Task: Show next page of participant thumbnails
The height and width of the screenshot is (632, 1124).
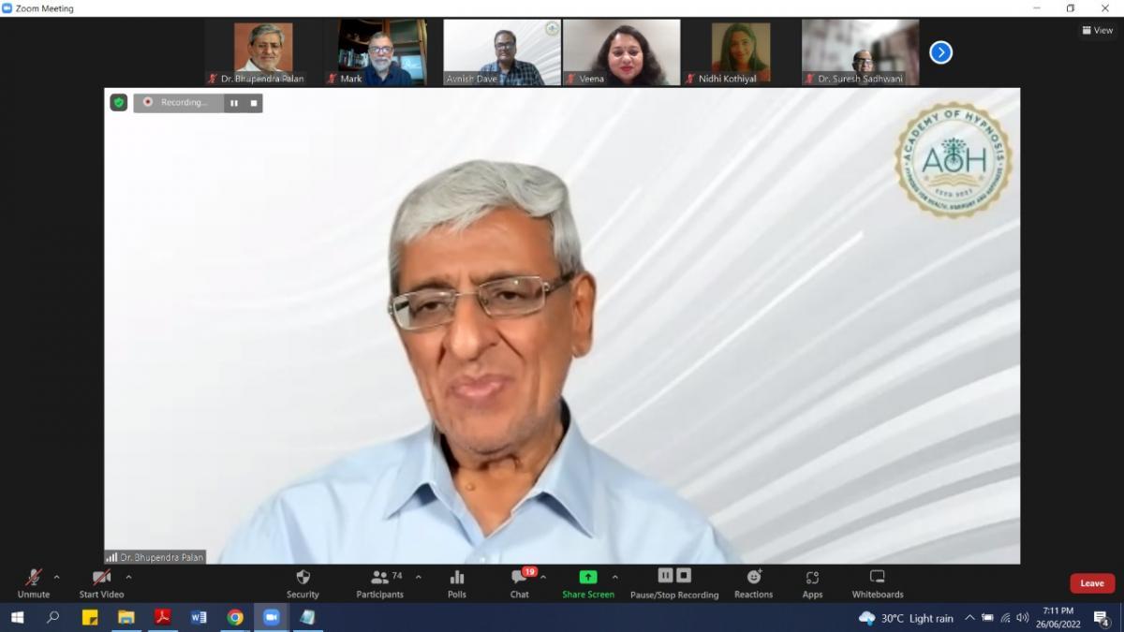Action: (940, 52)
